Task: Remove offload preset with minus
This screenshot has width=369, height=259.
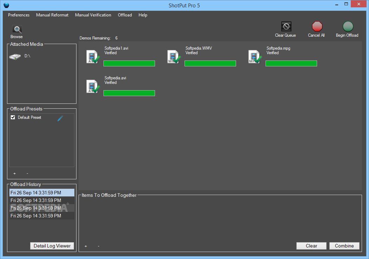Action: pos(27,173)
